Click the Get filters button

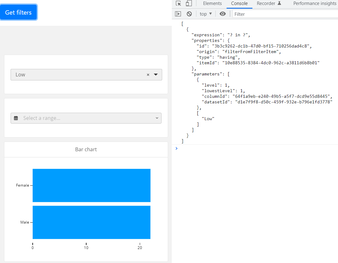pos(18,12)
